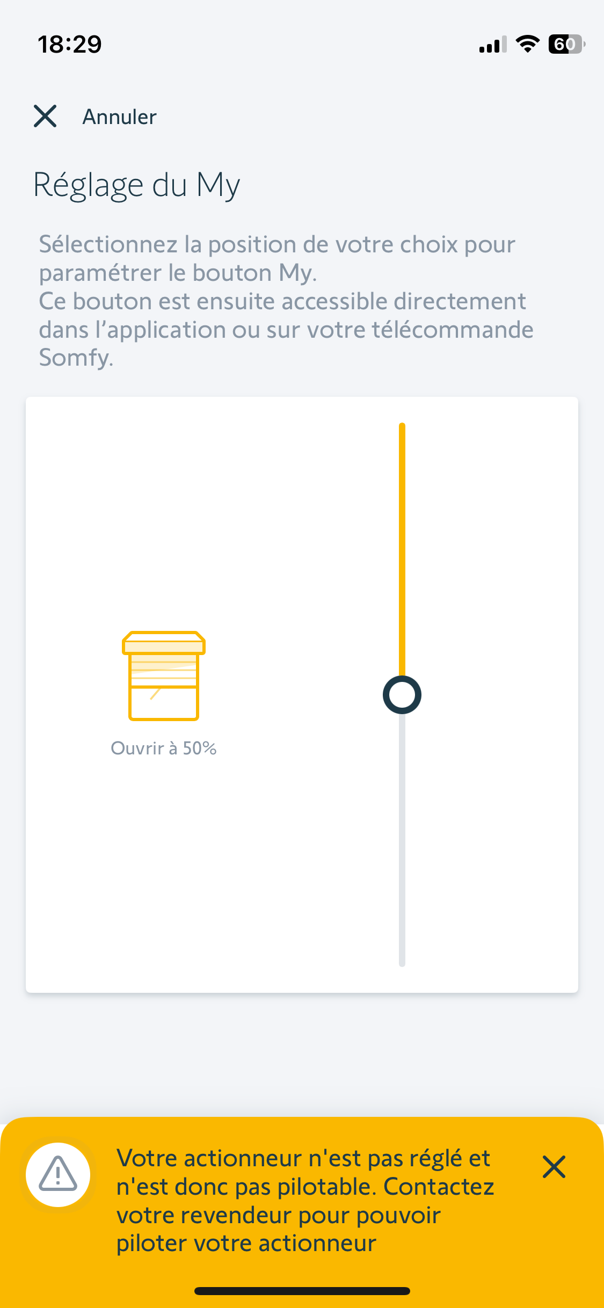Tap the warning triangle icon

(x=58, y=1174)
